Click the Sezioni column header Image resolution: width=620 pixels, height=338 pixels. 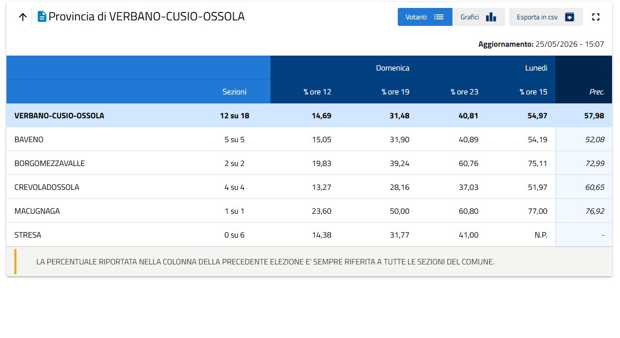point(235,92)
